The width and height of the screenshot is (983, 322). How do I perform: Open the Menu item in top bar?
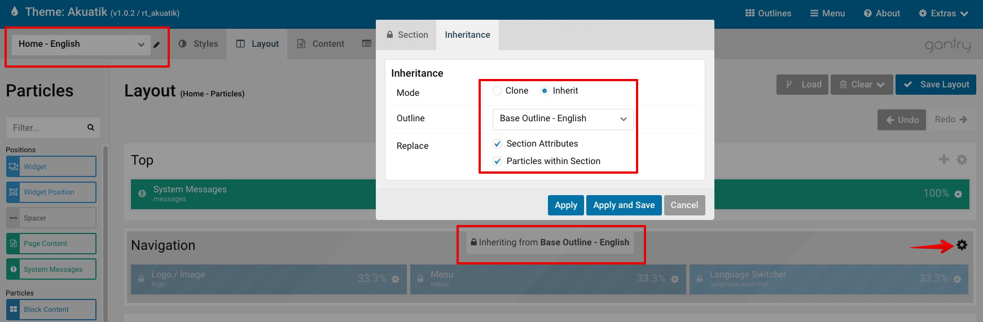[827, 14]
